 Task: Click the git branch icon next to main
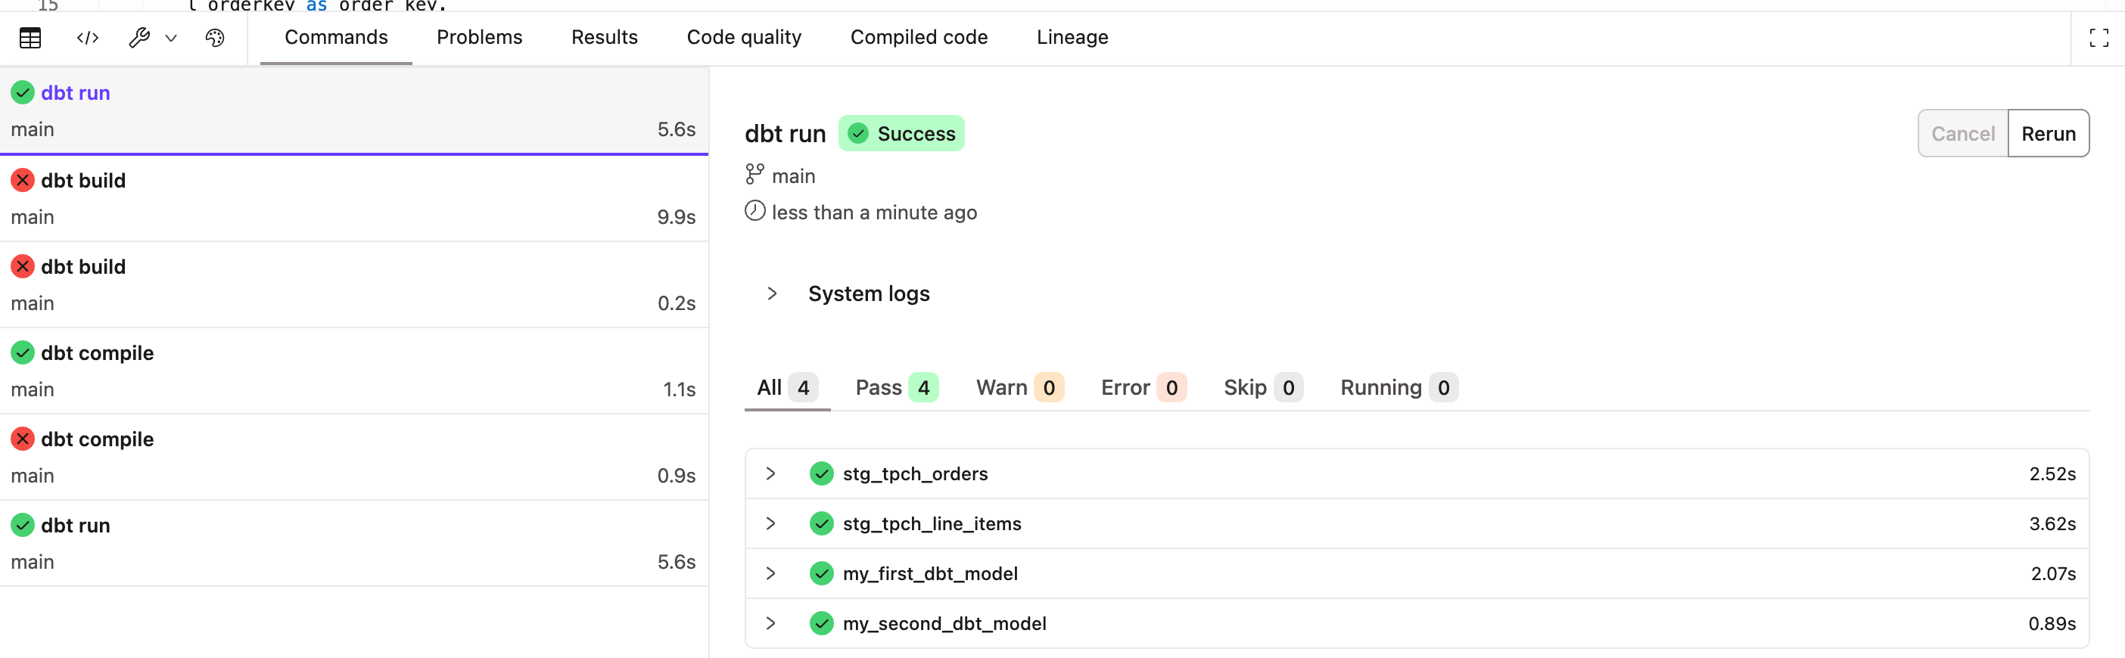pos(754,175)
